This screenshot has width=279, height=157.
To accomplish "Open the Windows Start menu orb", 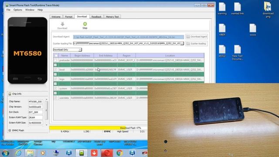I will point(5,153).
